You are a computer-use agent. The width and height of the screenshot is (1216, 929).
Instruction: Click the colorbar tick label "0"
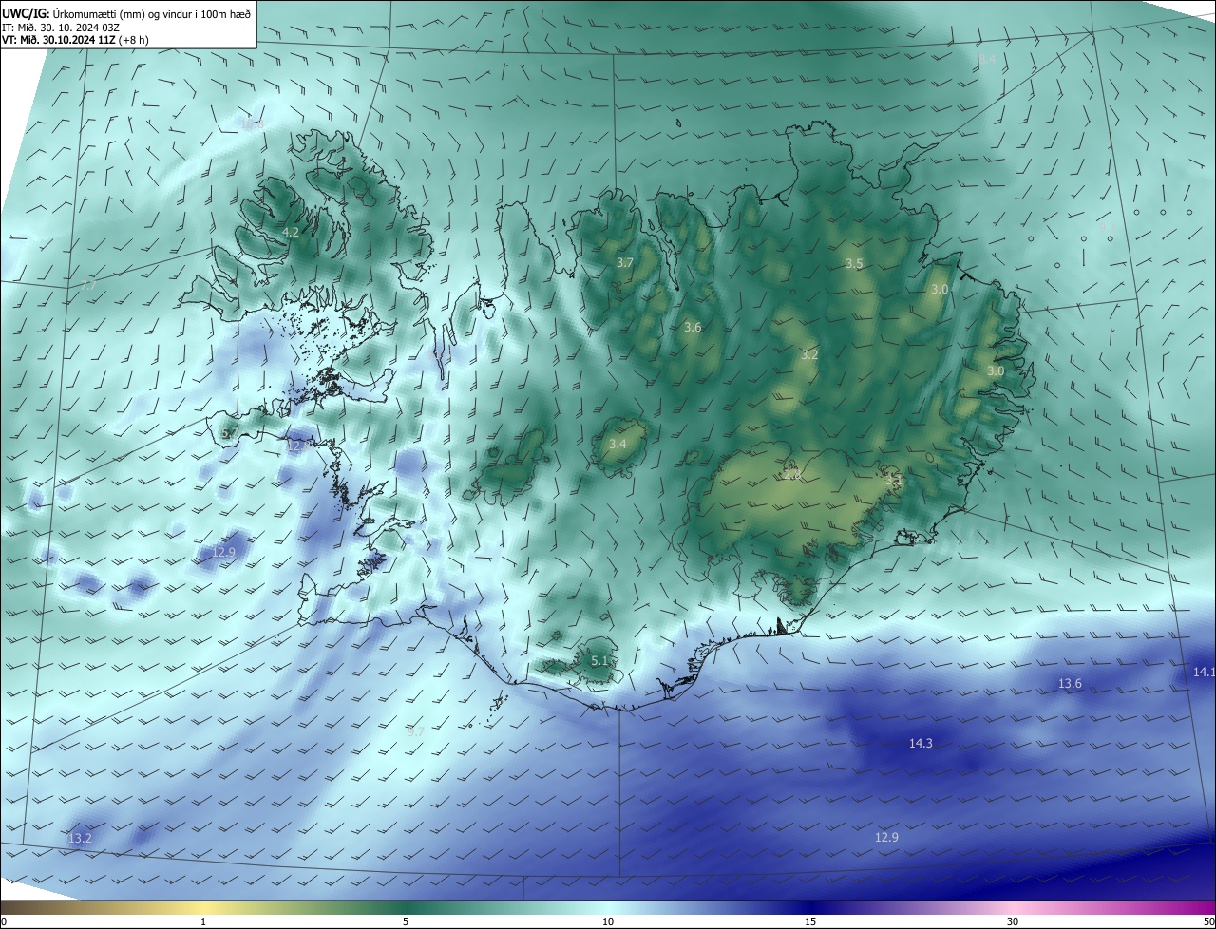[x=4, y=921]
